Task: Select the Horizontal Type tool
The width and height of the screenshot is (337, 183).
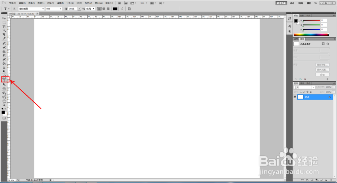Action: (x=4, y=80)
